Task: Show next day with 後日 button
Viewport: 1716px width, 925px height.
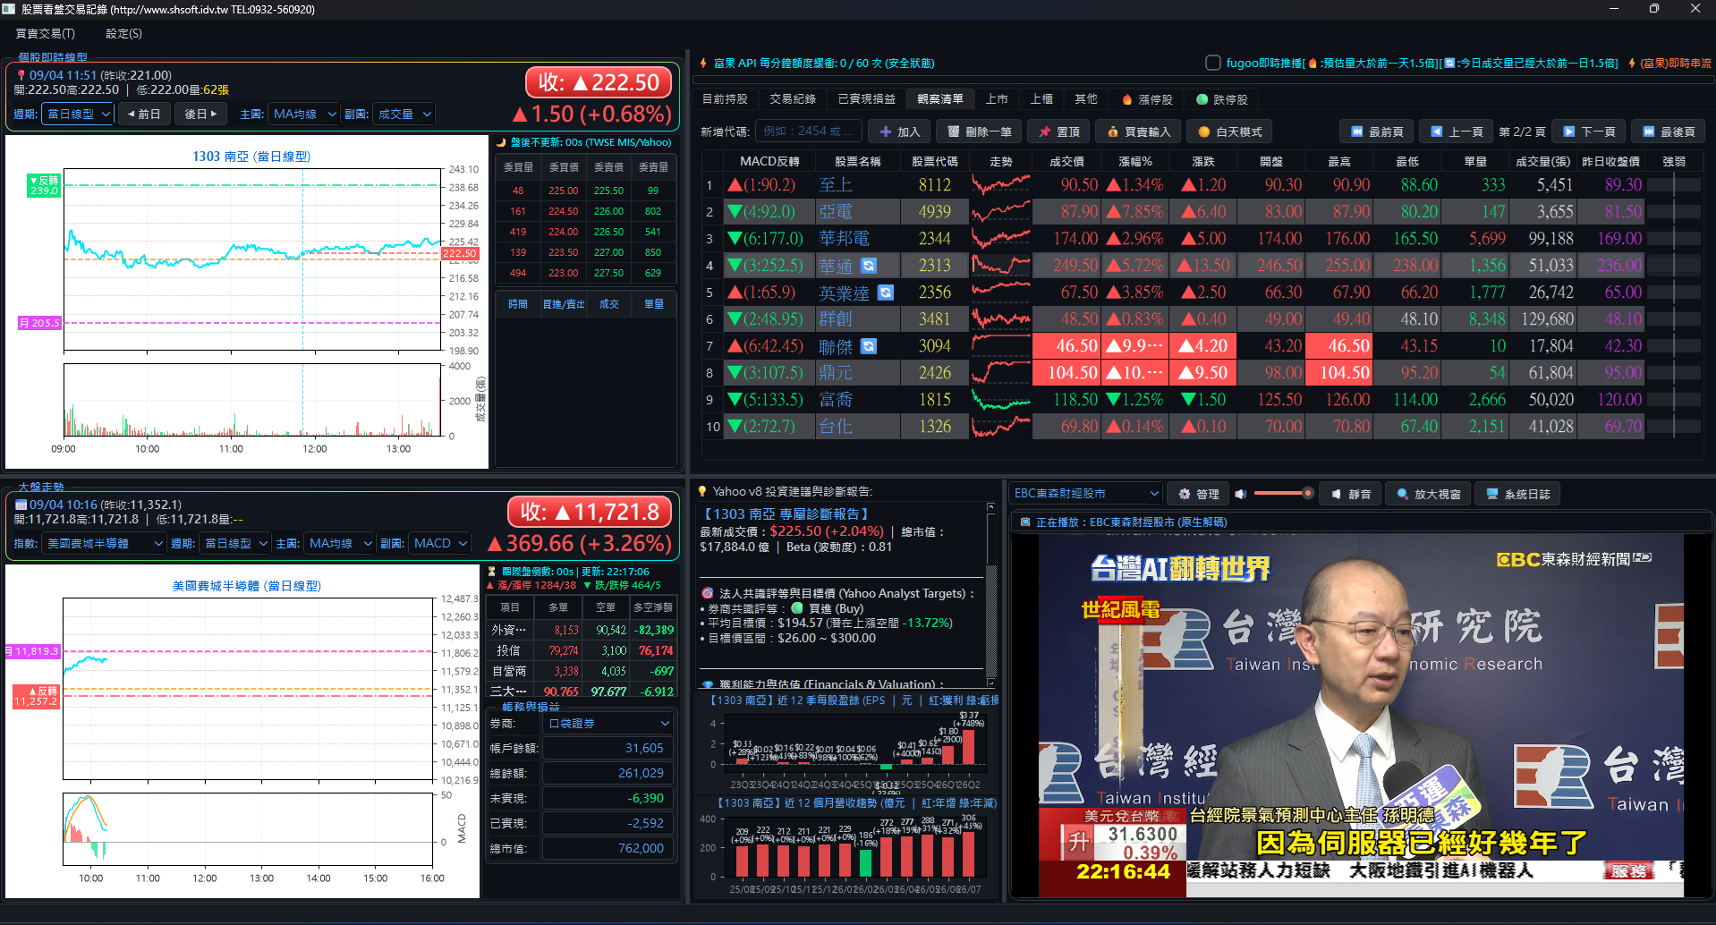Action: [200, 114]
